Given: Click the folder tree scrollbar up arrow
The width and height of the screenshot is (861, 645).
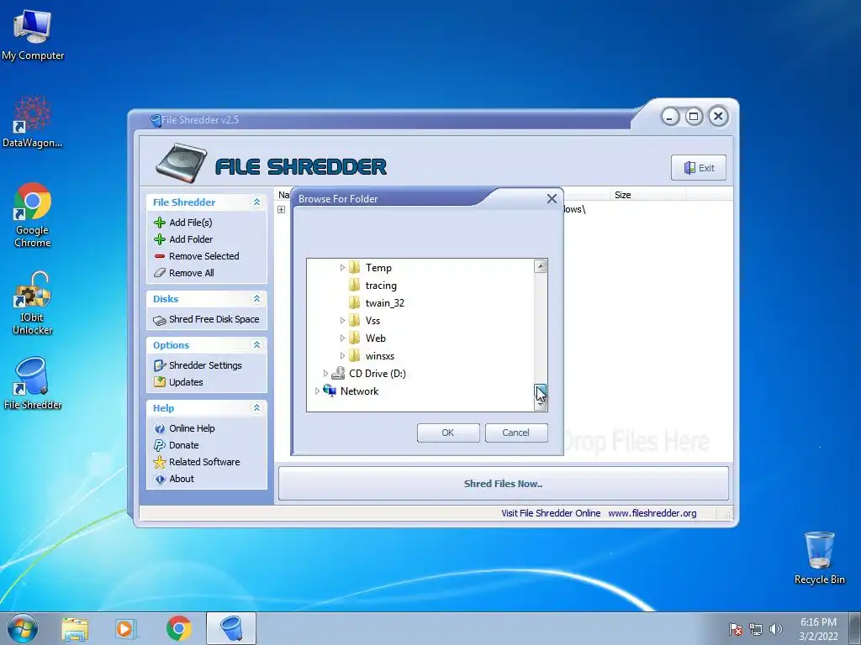Looking at the screenshot, I should tap(541, 266).
